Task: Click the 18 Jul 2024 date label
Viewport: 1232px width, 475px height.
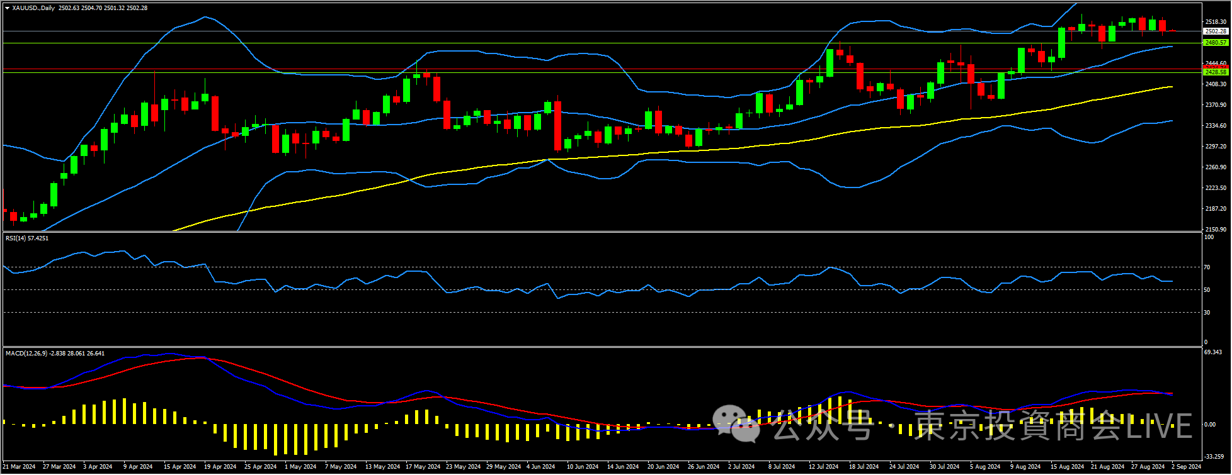Action: click(x=864, y=467)
